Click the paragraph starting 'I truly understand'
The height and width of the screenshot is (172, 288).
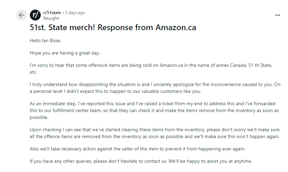point(155,88)
